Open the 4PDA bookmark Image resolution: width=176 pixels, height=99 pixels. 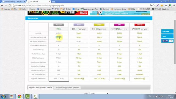coord(56,9)
